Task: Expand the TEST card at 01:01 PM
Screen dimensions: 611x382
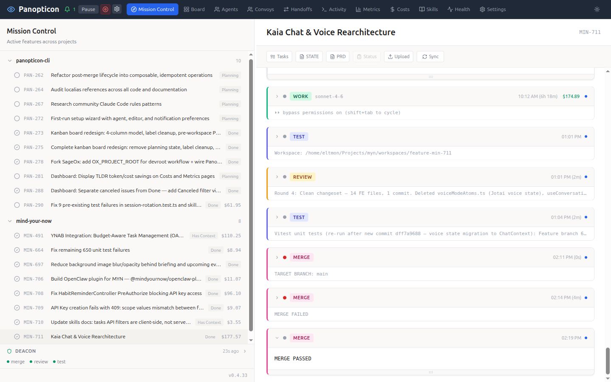Action: (277, 137)
